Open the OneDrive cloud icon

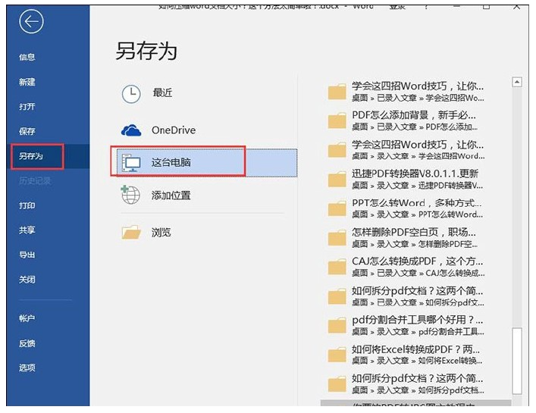(131, 130)
